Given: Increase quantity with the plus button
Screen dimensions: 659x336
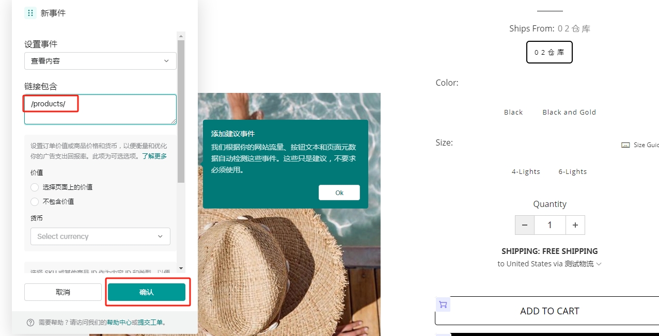Looking at the screenshot, I should (575, 225).
